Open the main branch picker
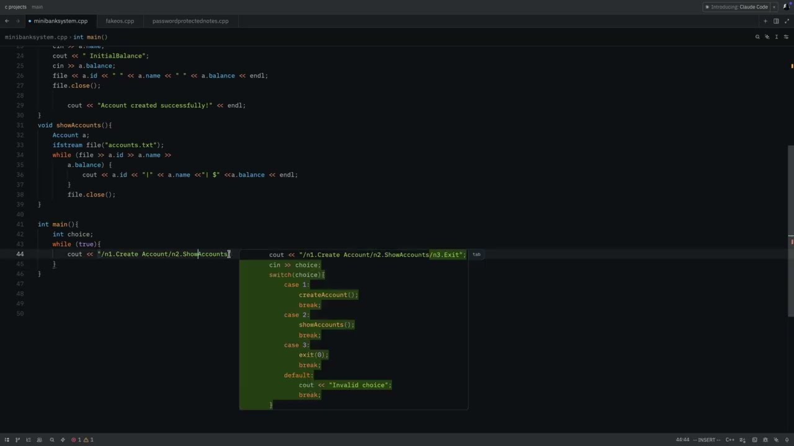Image resolution: width=794 pixels, height=446 pixels. [37, 7]
